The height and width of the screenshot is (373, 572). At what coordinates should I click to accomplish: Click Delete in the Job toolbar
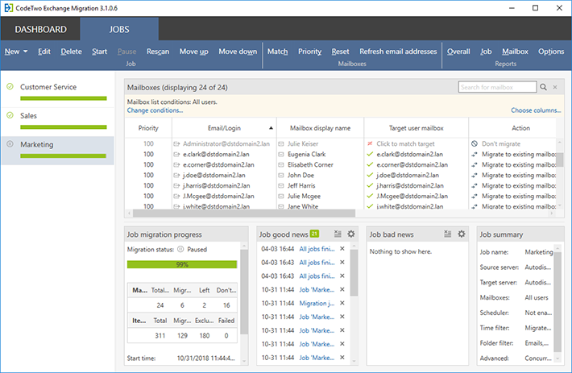[71, 52]
